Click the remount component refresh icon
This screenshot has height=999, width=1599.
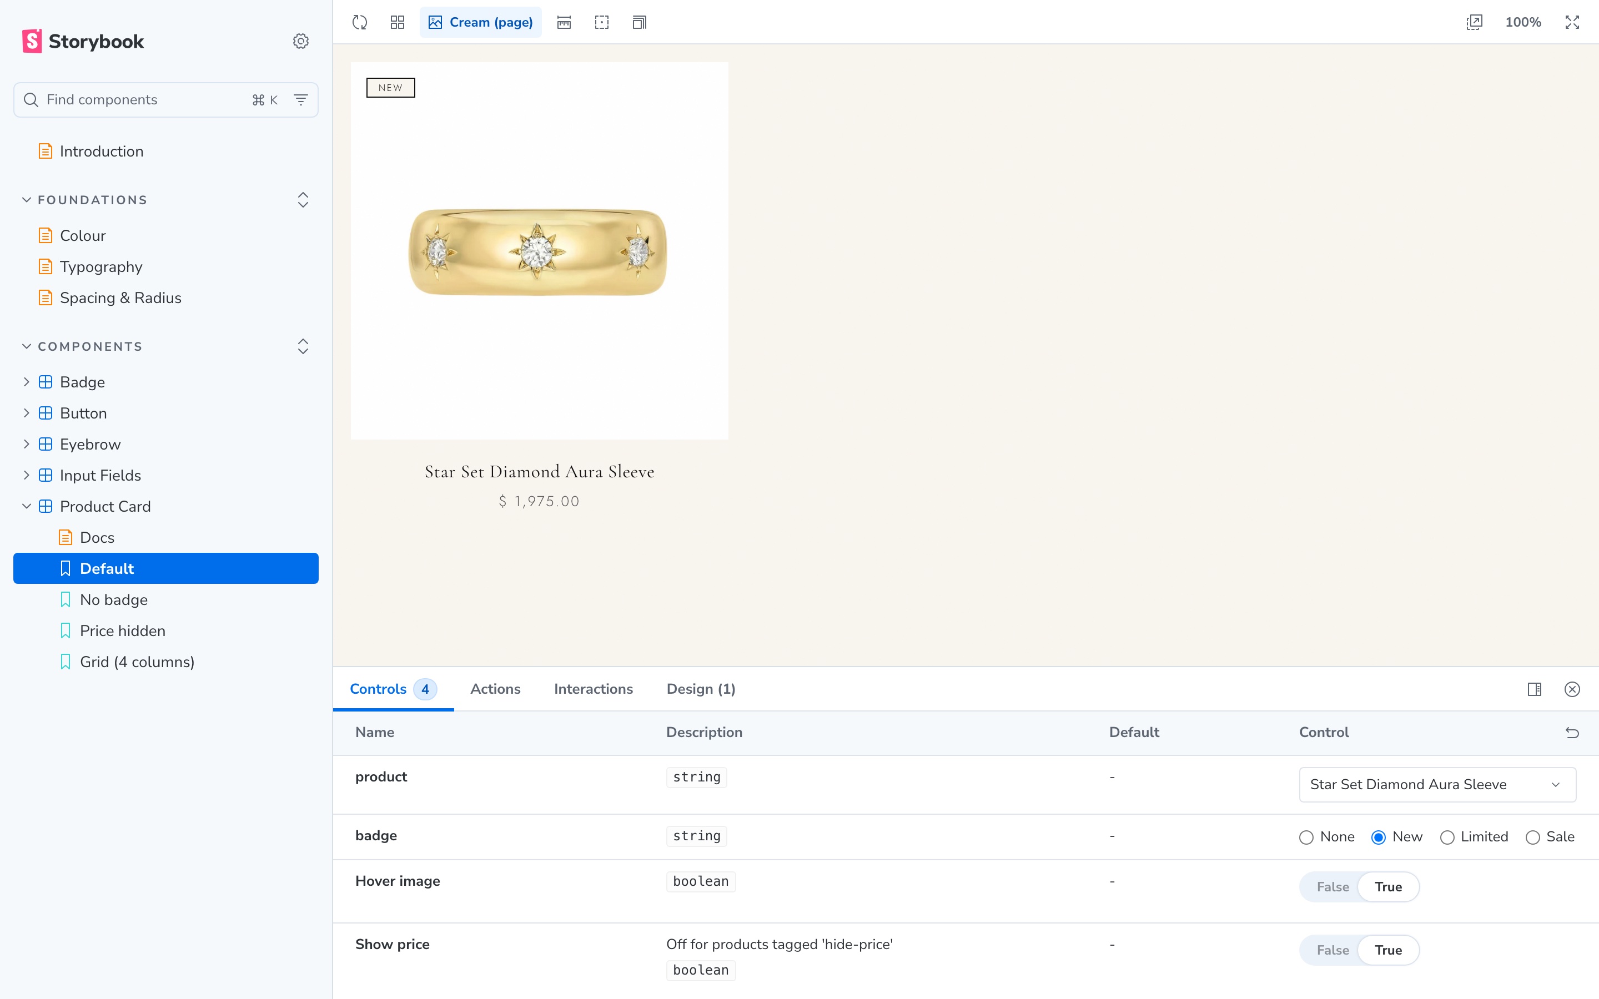[359, 22]
